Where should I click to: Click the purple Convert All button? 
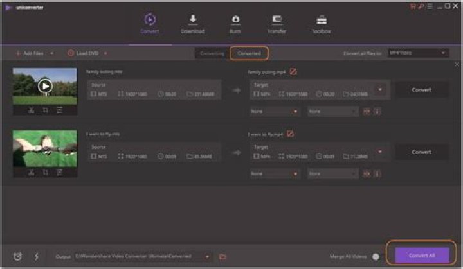click(x=422, y=256)
